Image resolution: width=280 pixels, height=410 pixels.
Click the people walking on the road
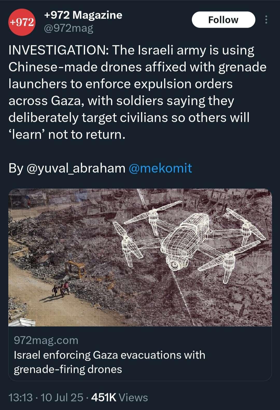pyautogui.click(x=61, y=289)
